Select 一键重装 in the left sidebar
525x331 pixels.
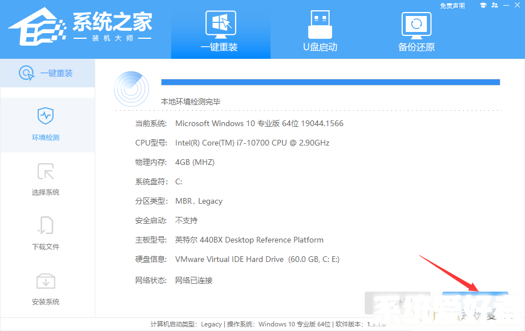coord(47,73)
